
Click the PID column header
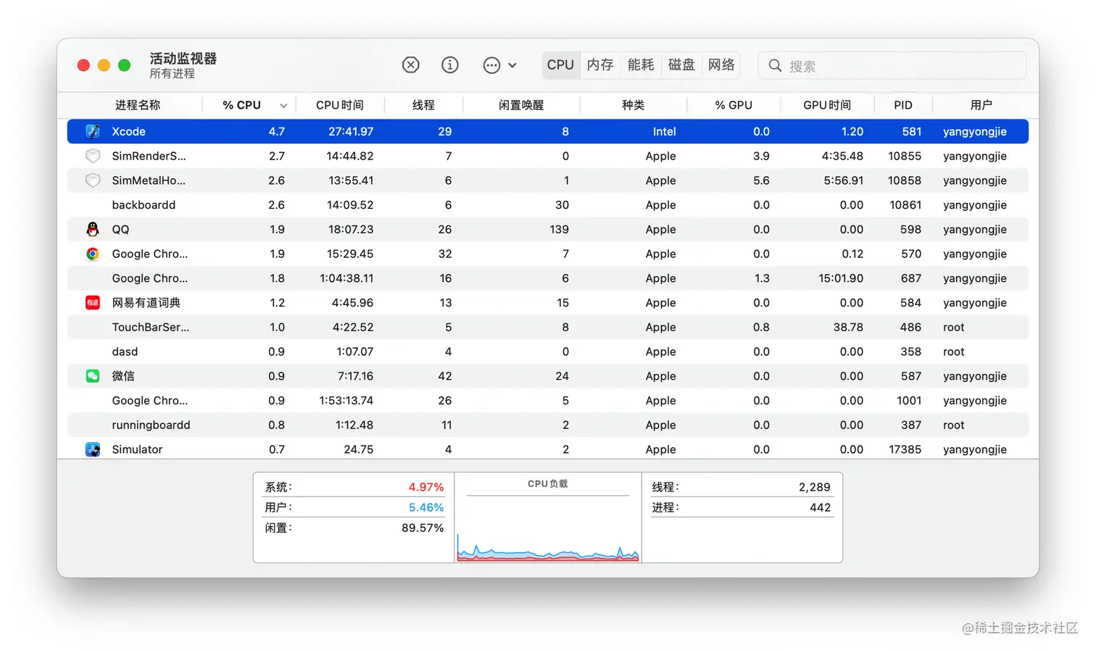click(903, 104)
